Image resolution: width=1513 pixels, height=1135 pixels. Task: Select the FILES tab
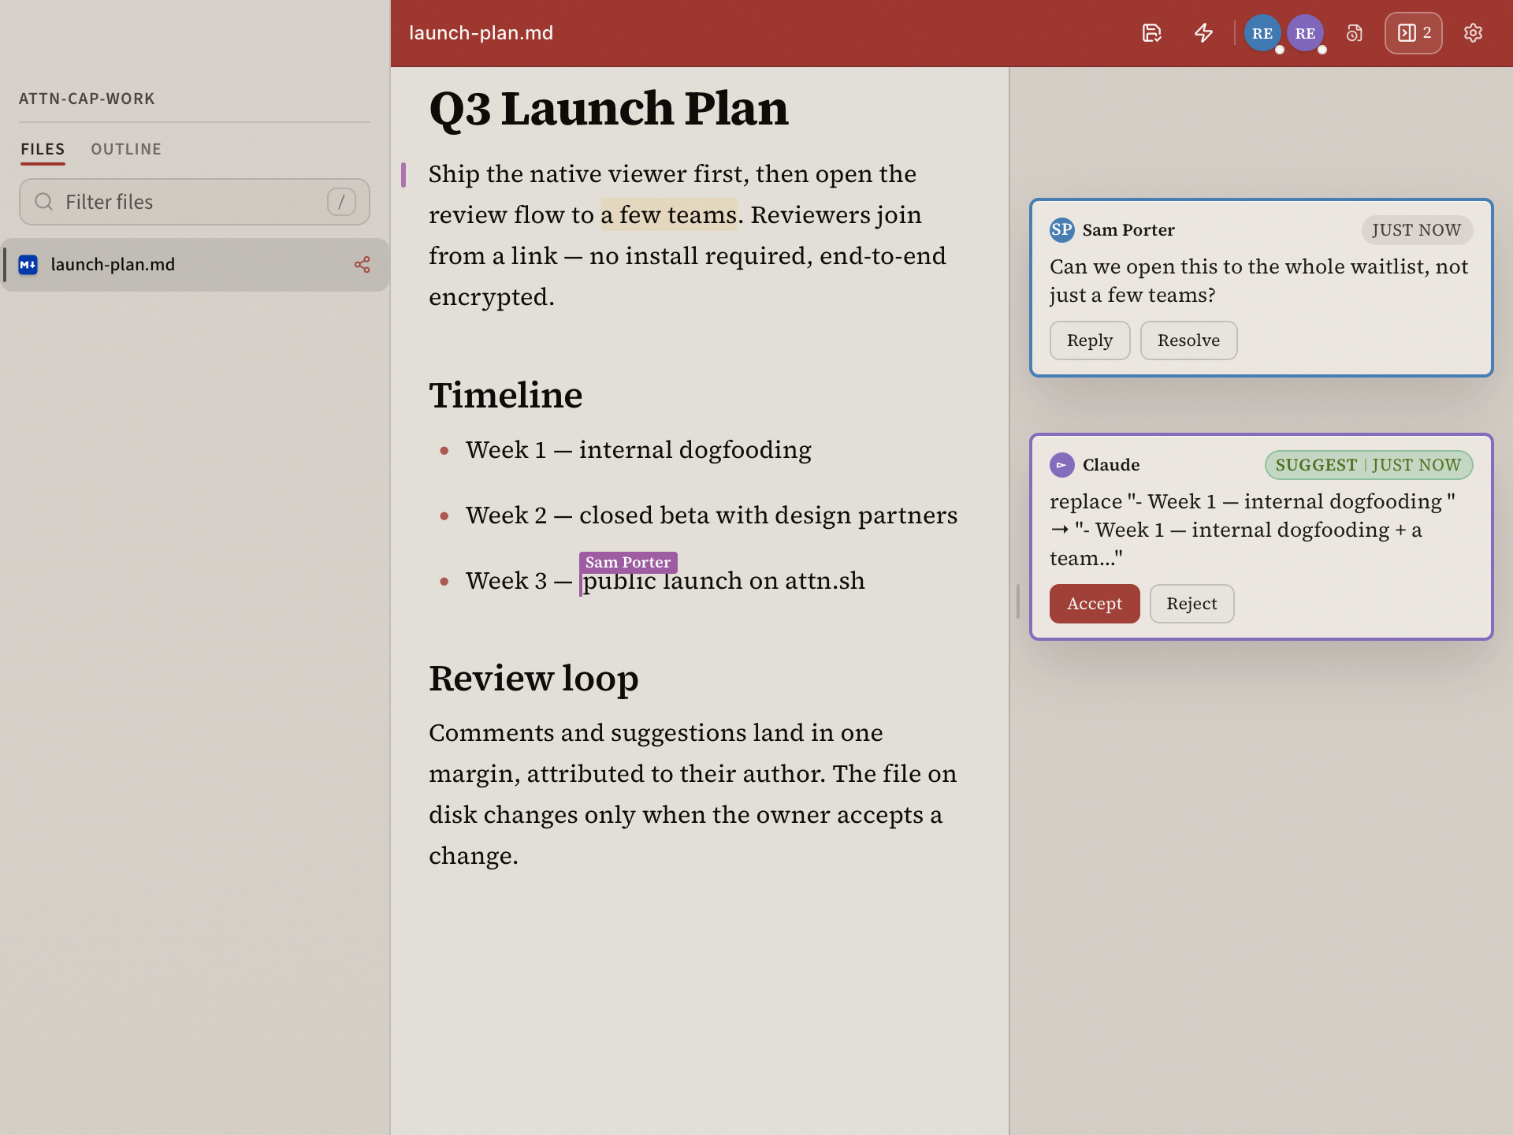43,149
